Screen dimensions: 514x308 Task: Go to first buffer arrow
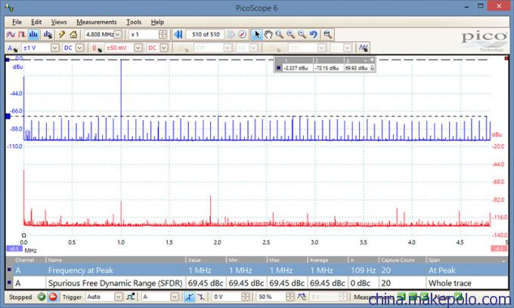pyautogui.click(x=178, y=35)
